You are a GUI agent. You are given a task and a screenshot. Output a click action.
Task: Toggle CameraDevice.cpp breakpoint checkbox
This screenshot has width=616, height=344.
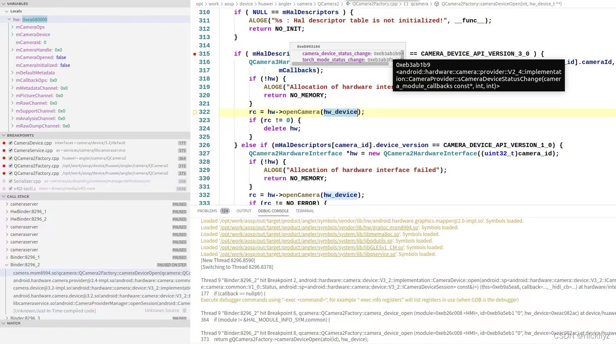click(x=10, y=143)
